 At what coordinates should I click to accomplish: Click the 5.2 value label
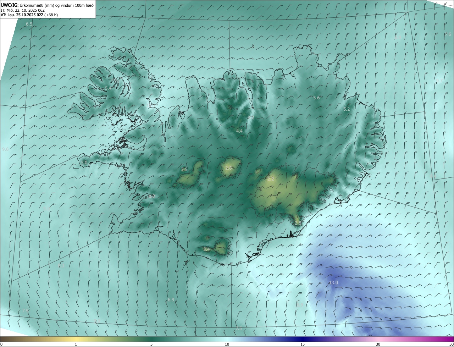(x=347, y=109)
